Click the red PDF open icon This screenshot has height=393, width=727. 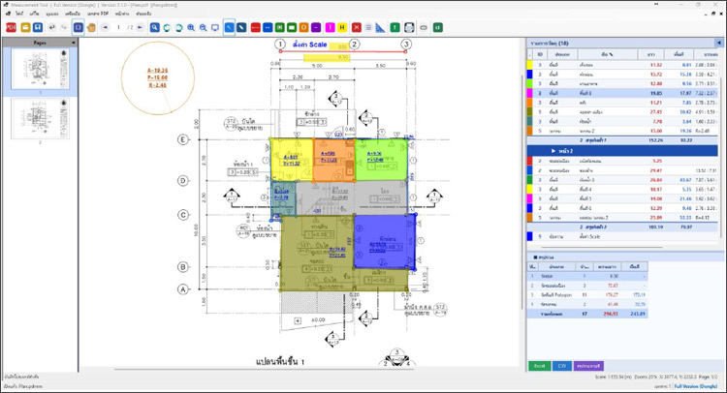click(11, 27)
